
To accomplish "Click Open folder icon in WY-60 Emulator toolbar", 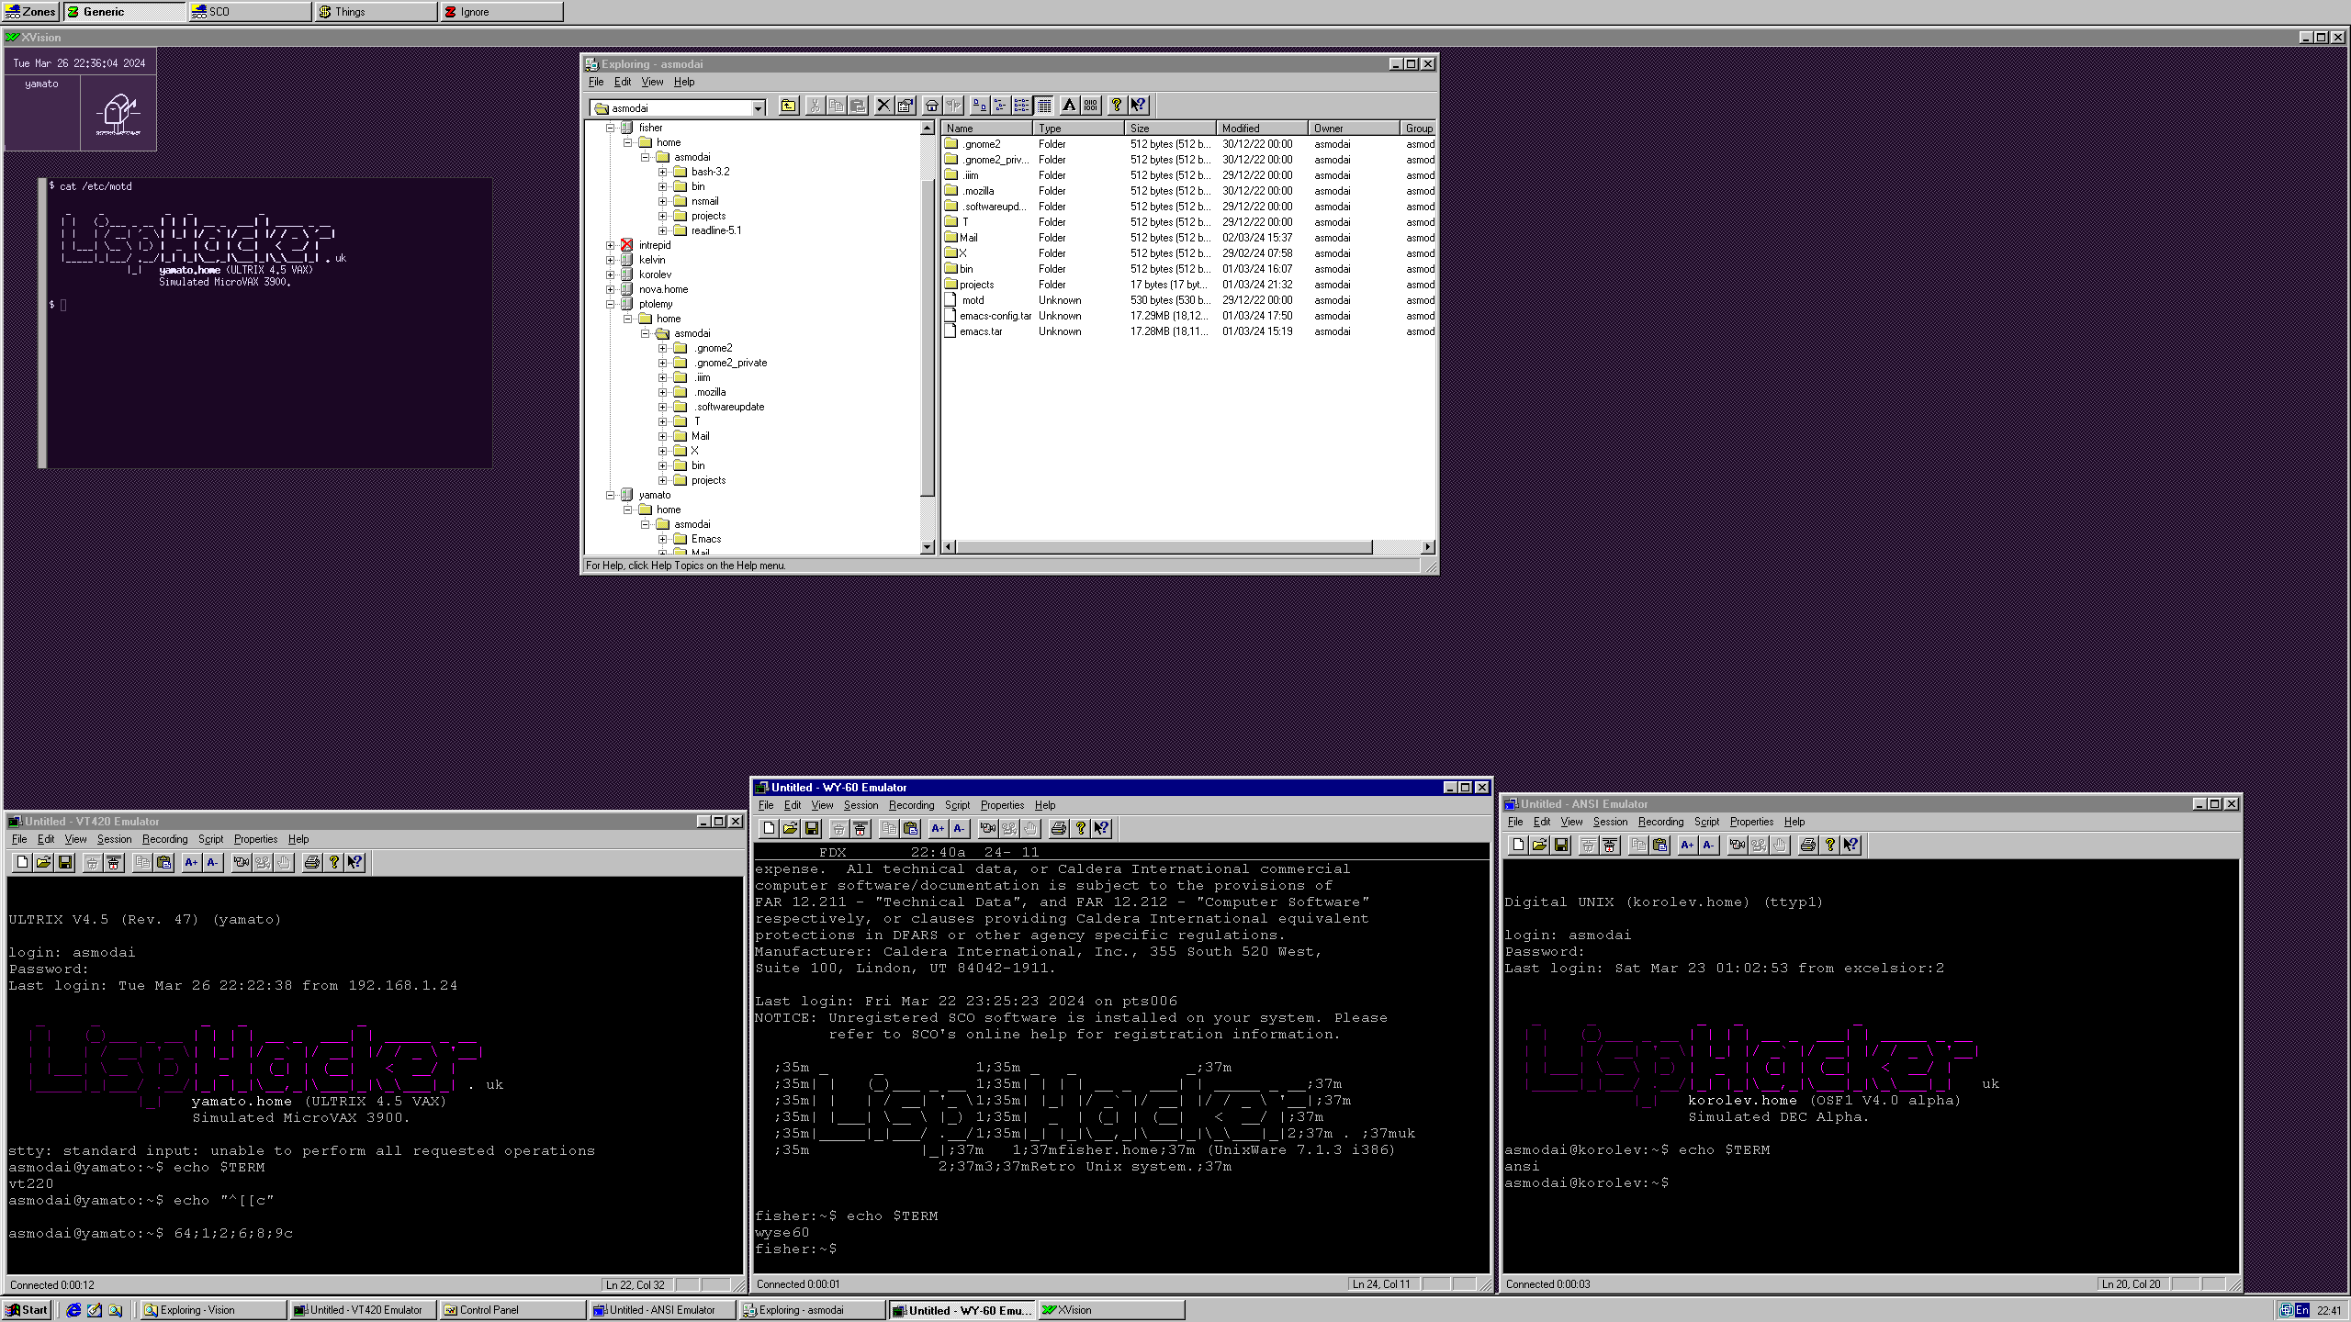I will tap(790, 828).
